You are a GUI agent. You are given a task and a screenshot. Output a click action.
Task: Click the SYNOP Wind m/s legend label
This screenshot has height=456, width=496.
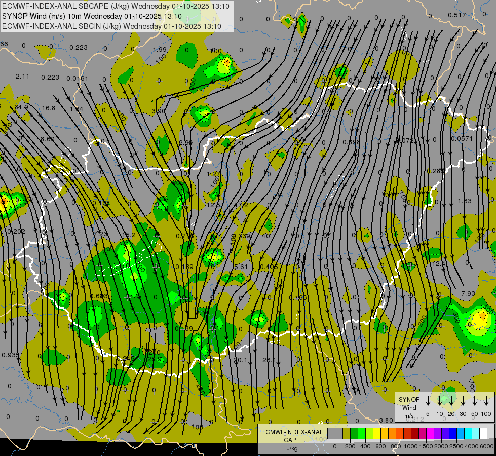click(x=409, y=407)
